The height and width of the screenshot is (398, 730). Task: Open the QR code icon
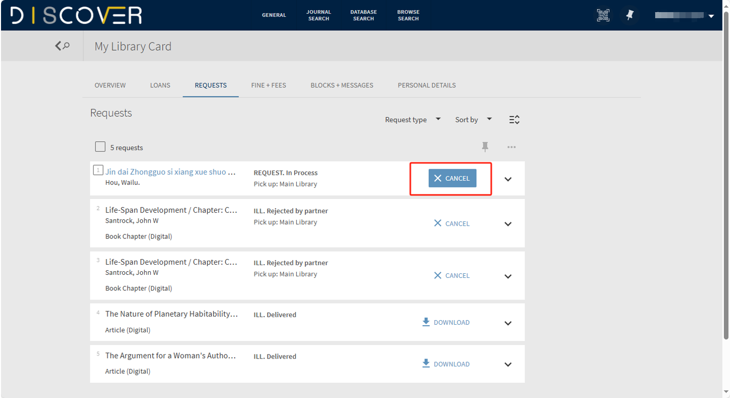(x=603, y=15)
